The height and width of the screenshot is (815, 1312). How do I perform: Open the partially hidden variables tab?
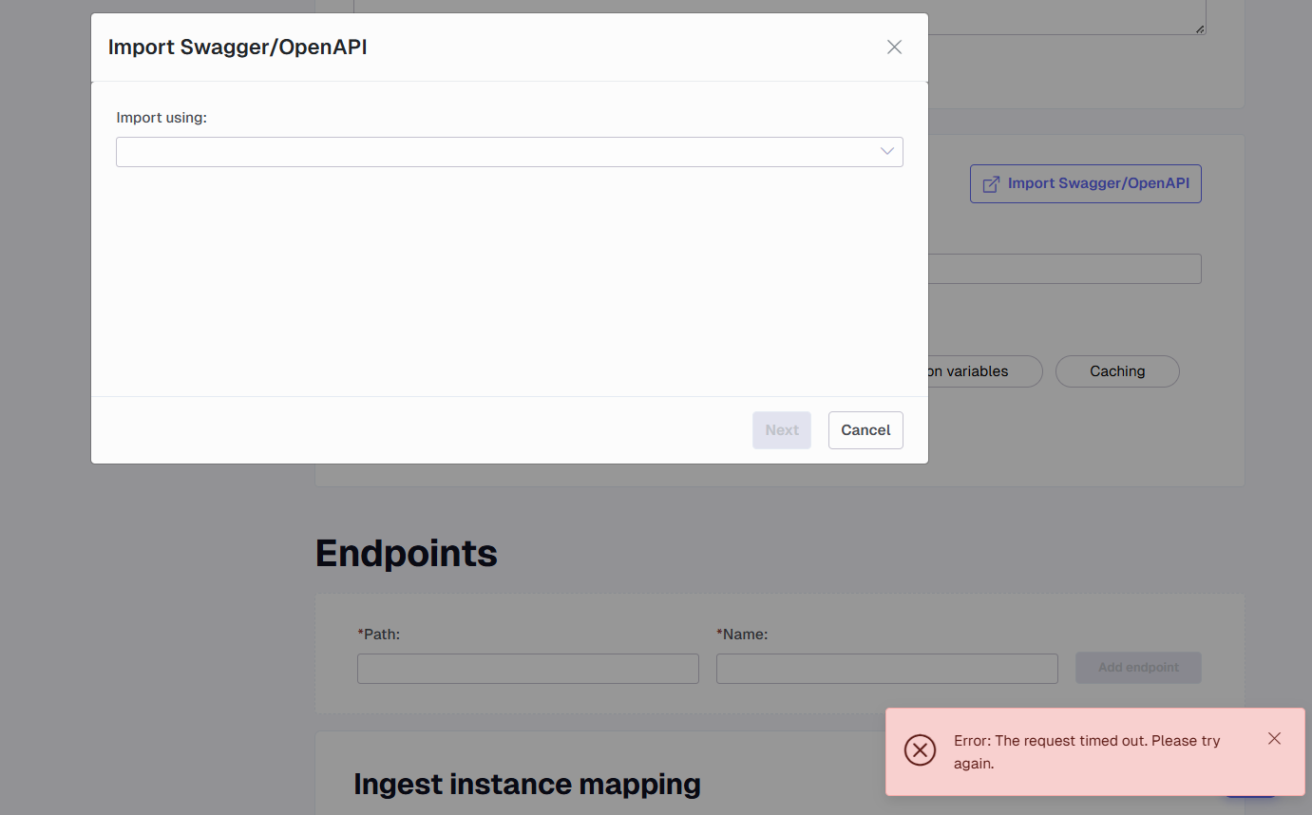pyautogui.click(x=985, y=371)
